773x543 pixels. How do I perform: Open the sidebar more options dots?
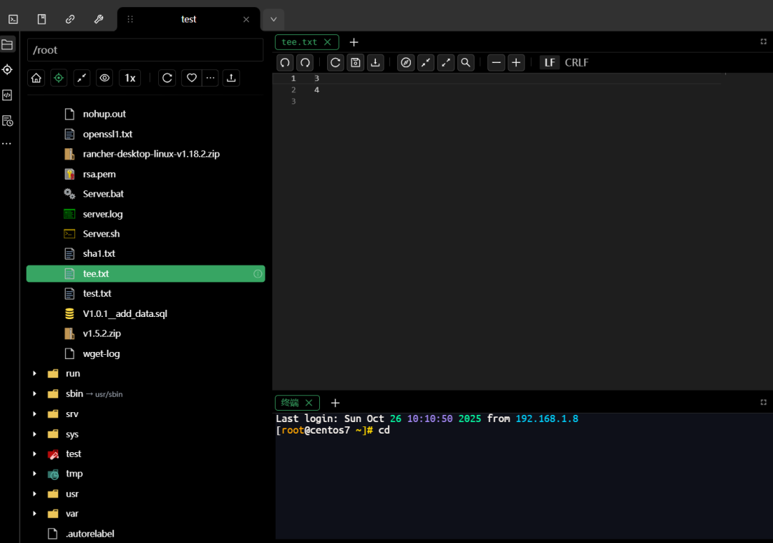pyautogui.click(x=6, y=143)
